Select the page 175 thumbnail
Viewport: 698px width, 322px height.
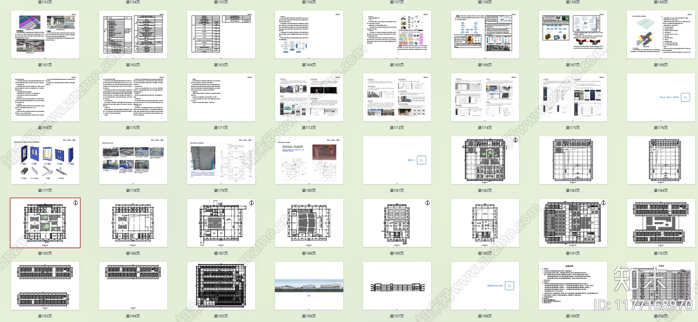tap(573, 97)
